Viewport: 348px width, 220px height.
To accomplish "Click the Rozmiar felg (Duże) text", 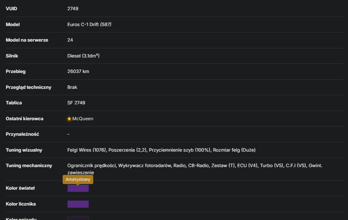I will point(234,150).
